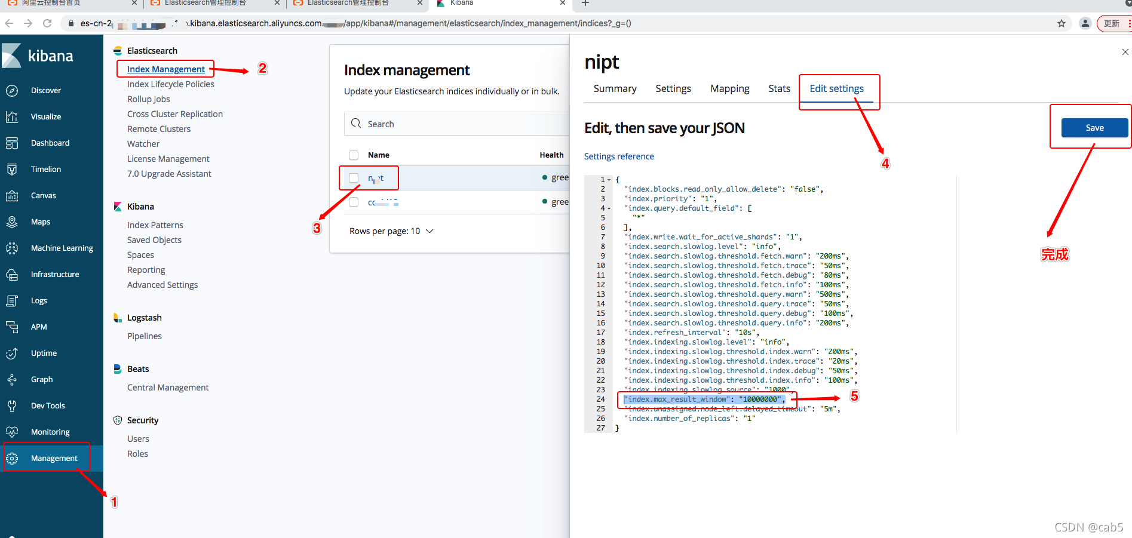Screen dimensions: 1132x538
Task: Click the search magnifier icon in index search
Action: (356, 124)
